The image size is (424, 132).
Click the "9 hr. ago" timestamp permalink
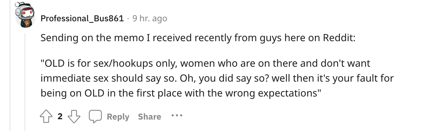tap(150, 18)
